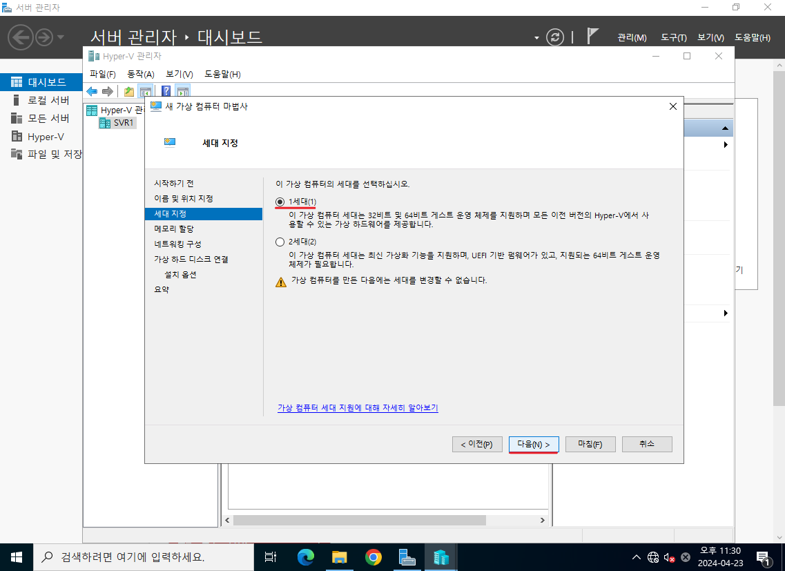The height and width of the screenshot is (571, 785).
Task: Go to the 메모리 할당 wizard step
Action: tap(174, 229)
